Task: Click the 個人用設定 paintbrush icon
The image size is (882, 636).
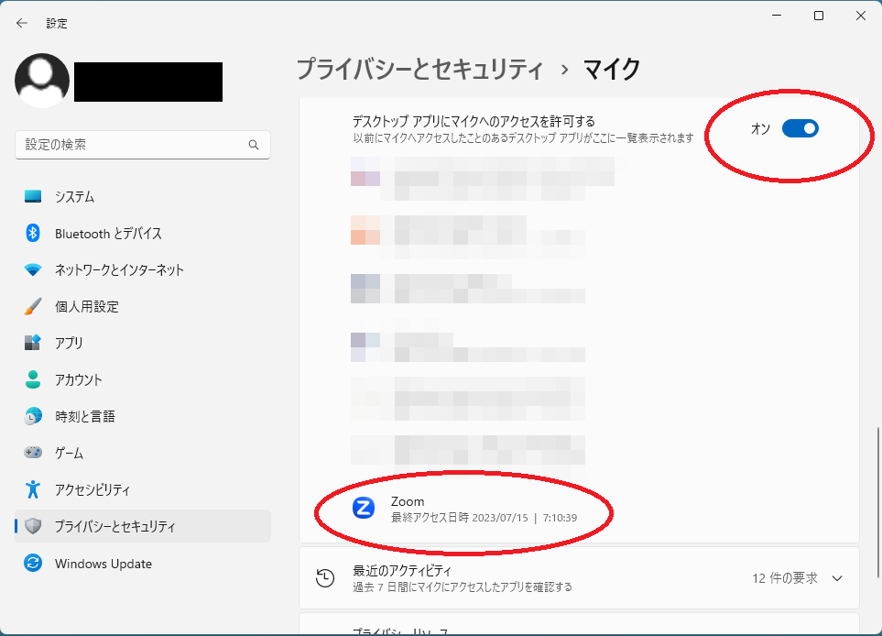Action: pos(33,307)
